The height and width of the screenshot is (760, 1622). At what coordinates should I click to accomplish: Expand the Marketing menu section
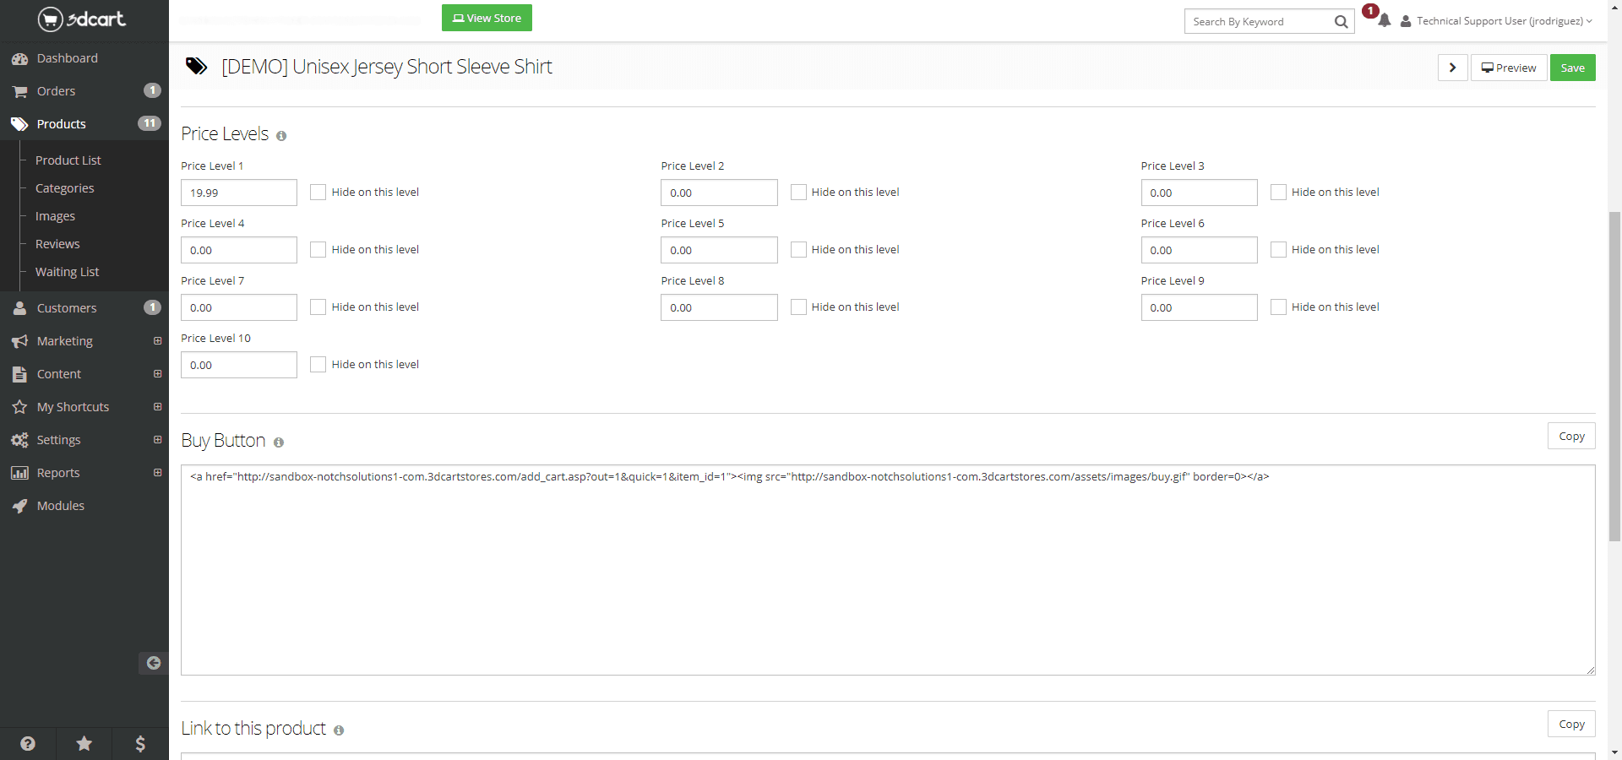(x=157, y=341)
